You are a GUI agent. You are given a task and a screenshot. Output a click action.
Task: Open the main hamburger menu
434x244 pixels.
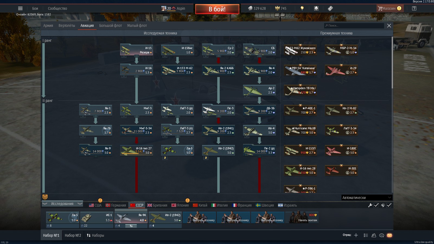click(x=20, y=8)
